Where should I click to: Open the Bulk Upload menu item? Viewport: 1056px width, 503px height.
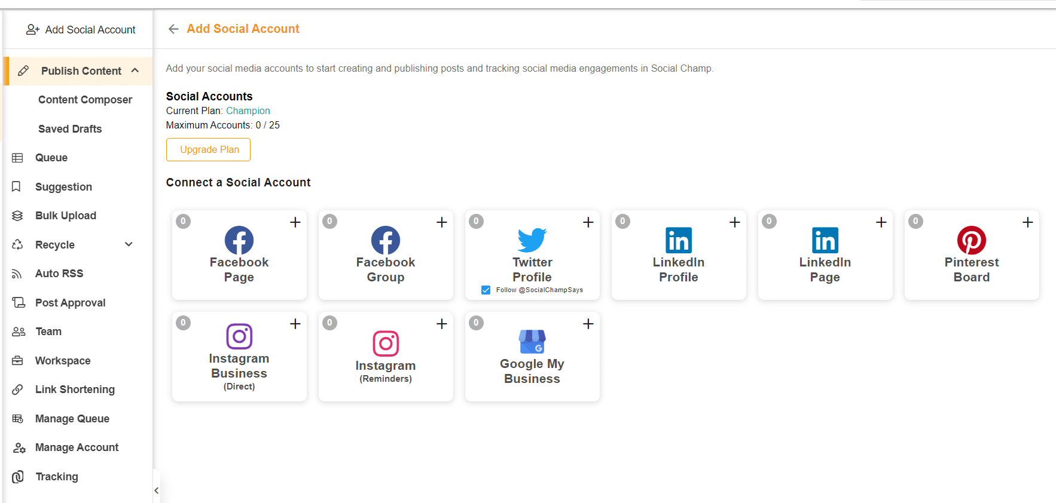pos(66,216)
